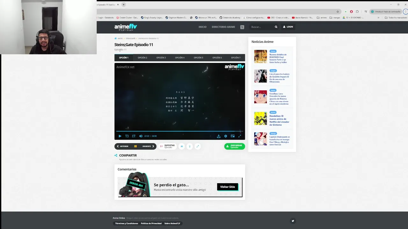Click green DESCARGAR Episodio button
The width and height of the screenshot is (408, 229).
pos(235,146)
